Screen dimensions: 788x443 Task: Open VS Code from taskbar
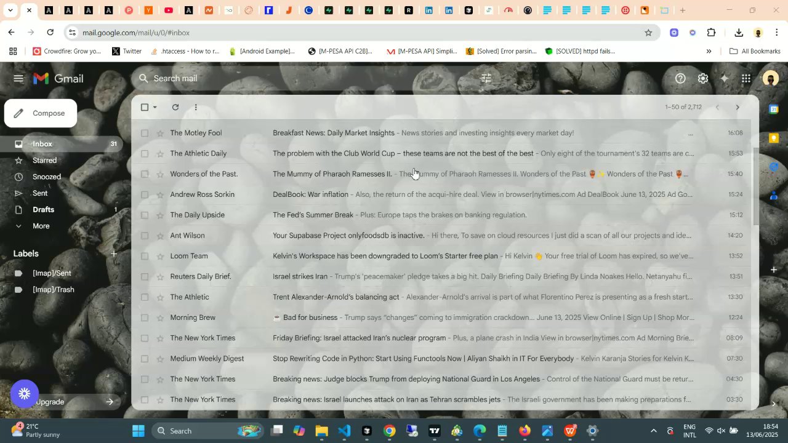click(x=344, y=431)
